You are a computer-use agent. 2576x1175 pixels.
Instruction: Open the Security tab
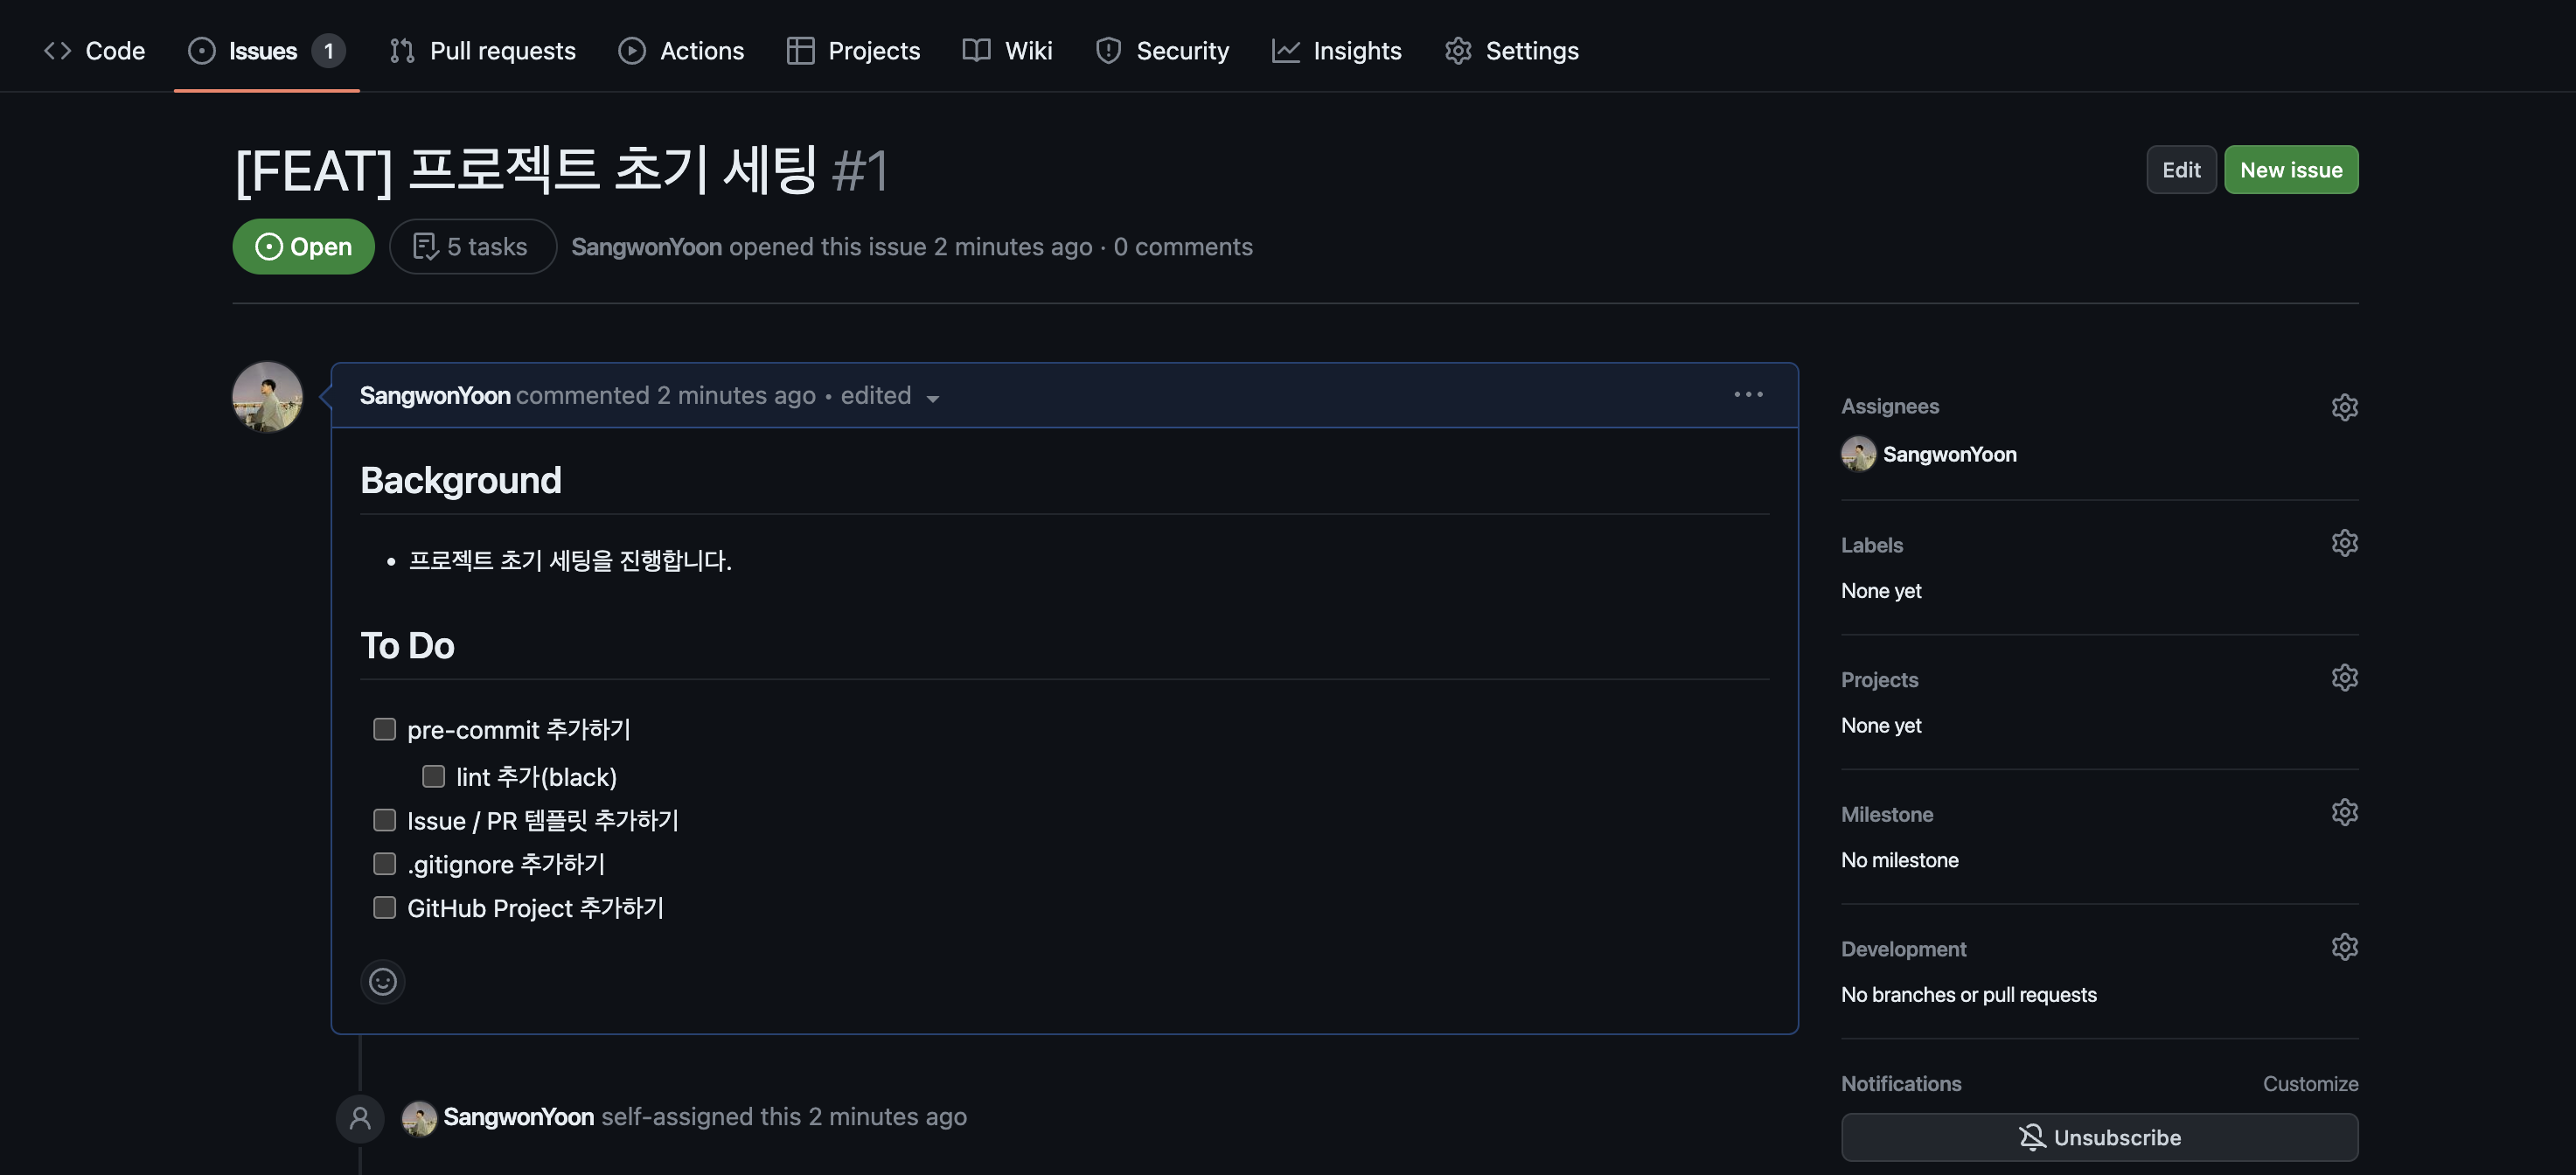pos(1162,50)
